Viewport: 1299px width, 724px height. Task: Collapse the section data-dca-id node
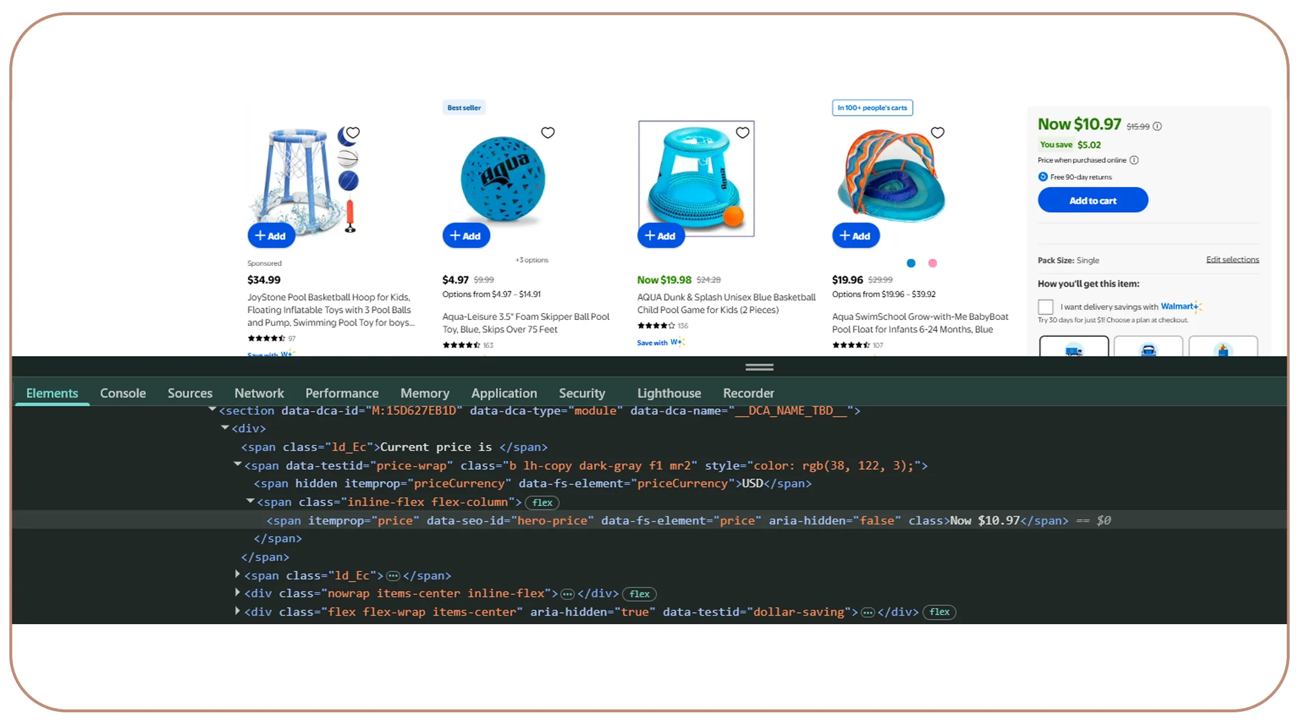[x=213, y=410]
